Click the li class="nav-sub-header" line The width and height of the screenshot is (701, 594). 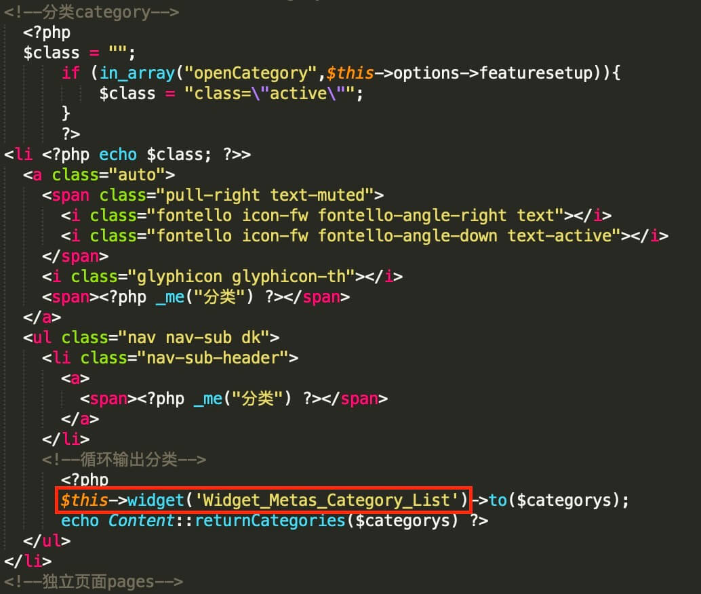(x=170, y=358)
